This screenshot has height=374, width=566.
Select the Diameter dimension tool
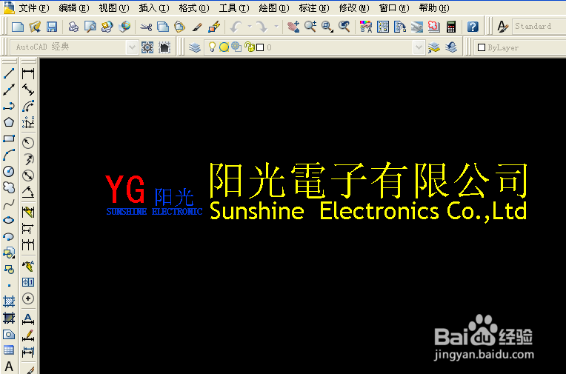[x=28, y=176]
